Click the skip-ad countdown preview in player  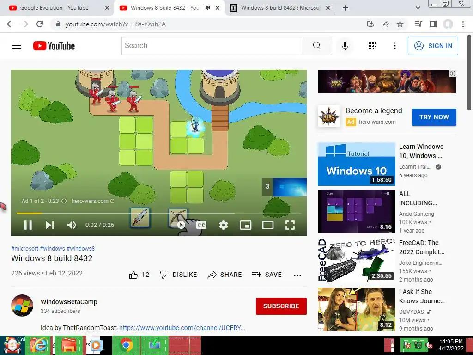coord(284,187)
